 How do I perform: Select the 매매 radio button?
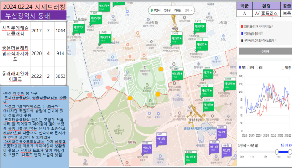pos(240,67)
